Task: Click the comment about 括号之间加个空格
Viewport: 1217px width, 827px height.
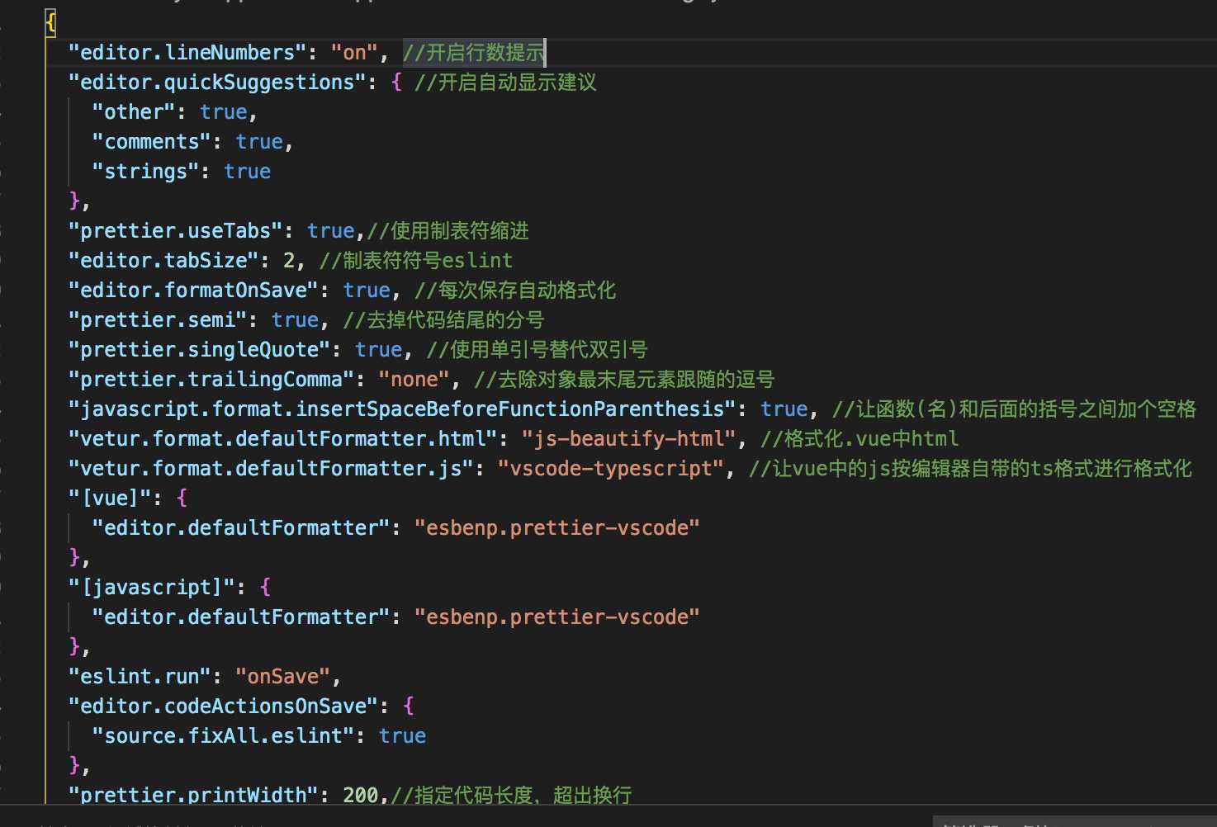Action: coord(1014,409)
